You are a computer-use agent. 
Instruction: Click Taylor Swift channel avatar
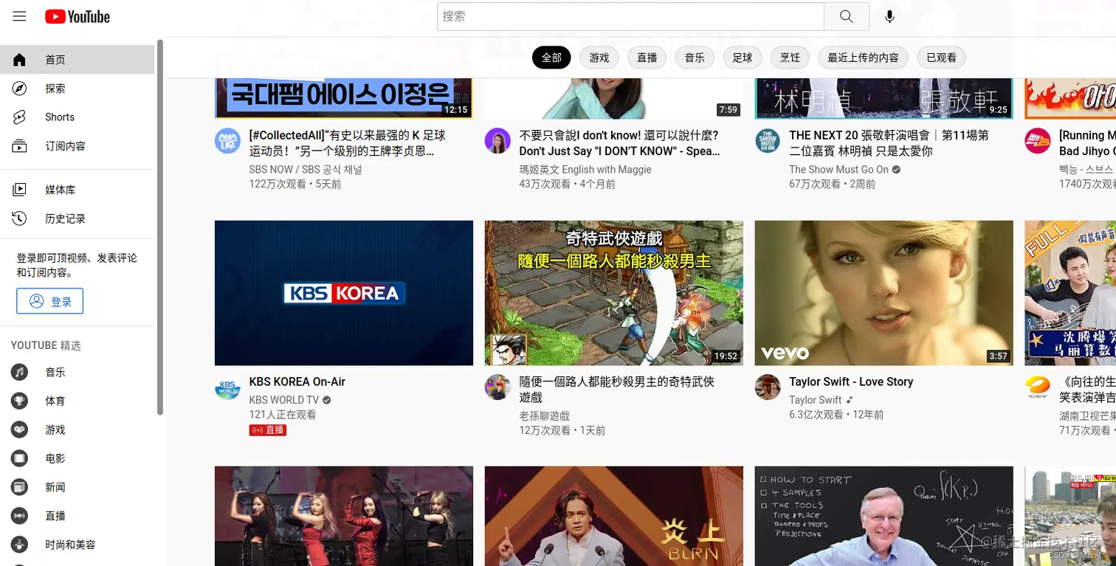[768, 387]
